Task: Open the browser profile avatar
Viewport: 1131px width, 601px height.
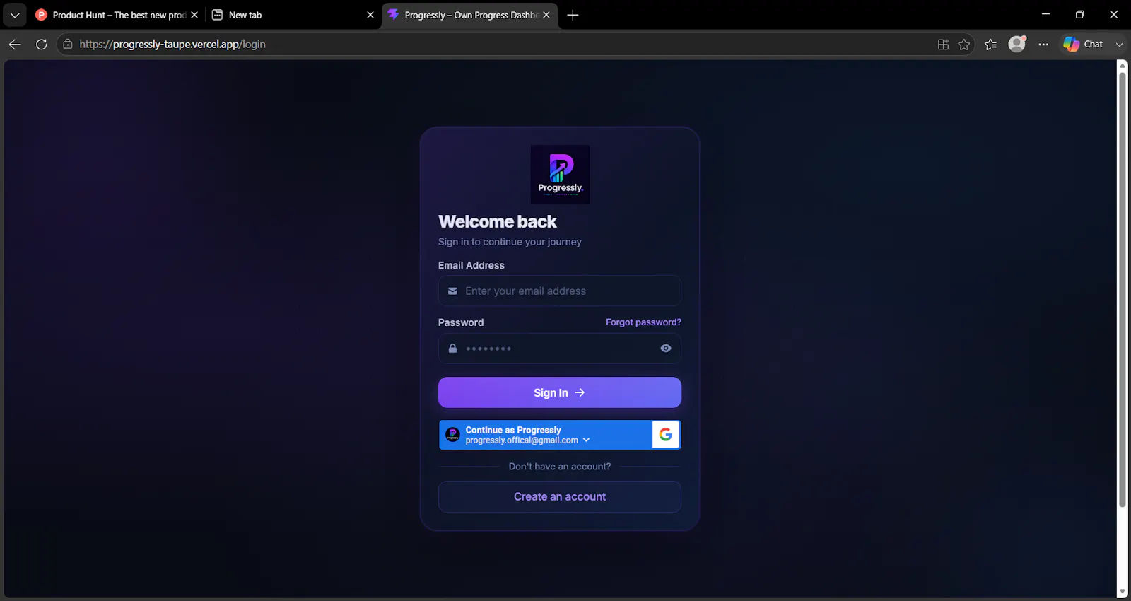Action: 1017,44
